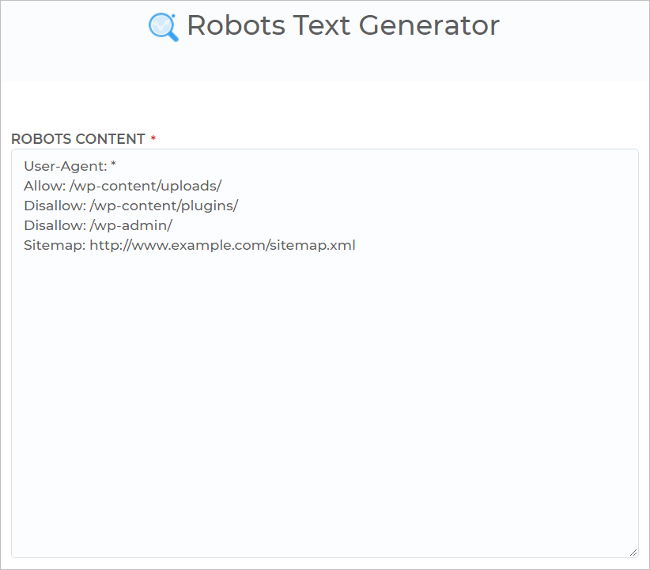Place cursor on the Sitemap URL line
The width and height of the screenshot is (650, 570).
190,245
